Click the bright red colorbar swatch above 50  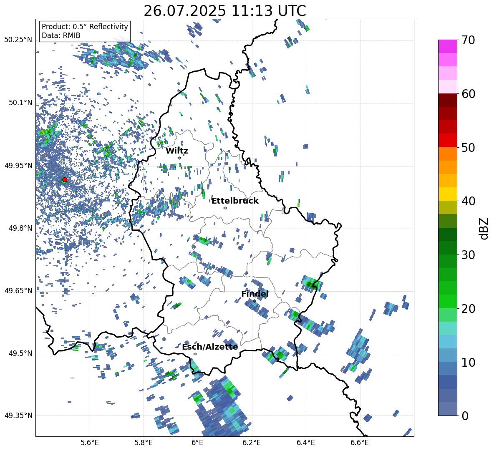coord(447,141)
